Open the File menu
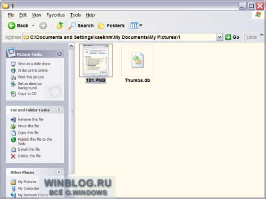Screen dimensions: 266x199 [x=11, y=15]
